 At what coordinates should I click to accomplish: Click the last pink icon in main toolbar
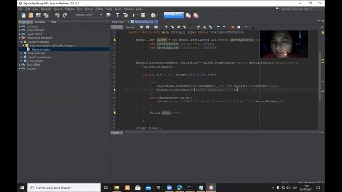tap(196, 15)
